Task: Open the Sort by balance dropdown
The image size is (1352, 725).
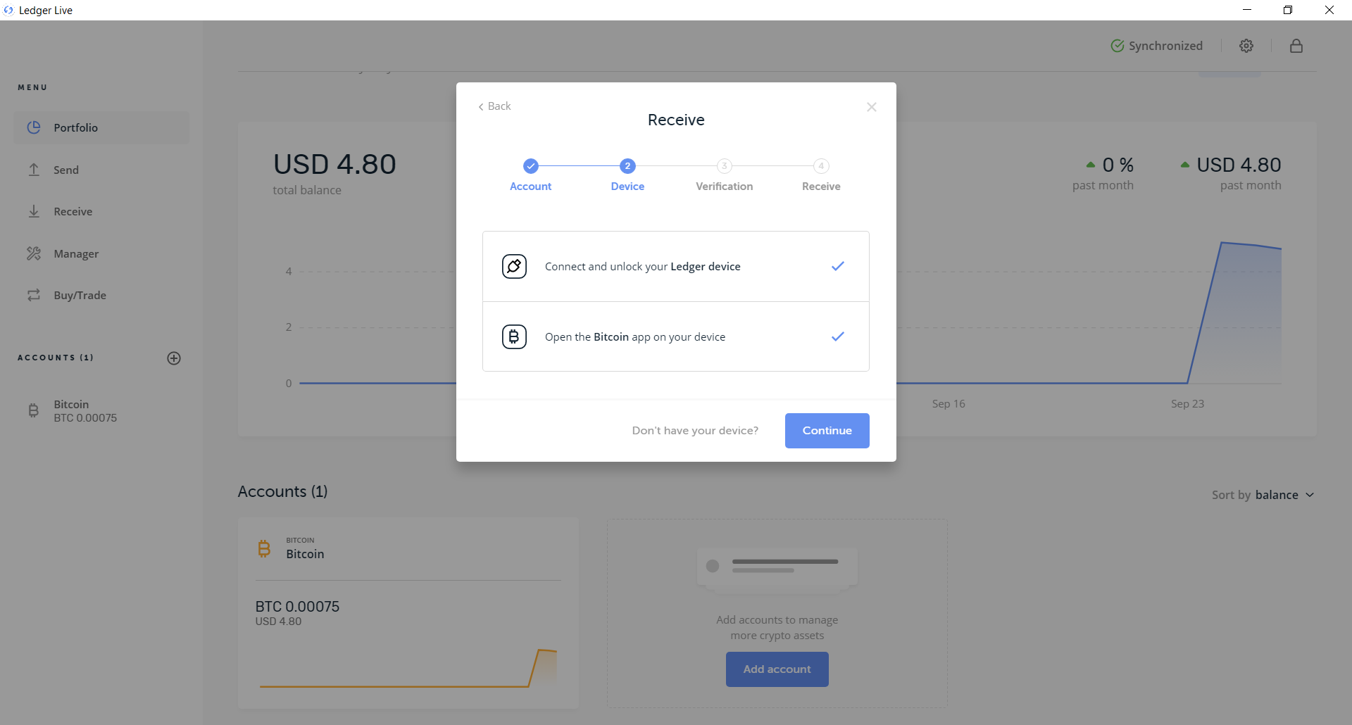Action: coord(1263,495)
